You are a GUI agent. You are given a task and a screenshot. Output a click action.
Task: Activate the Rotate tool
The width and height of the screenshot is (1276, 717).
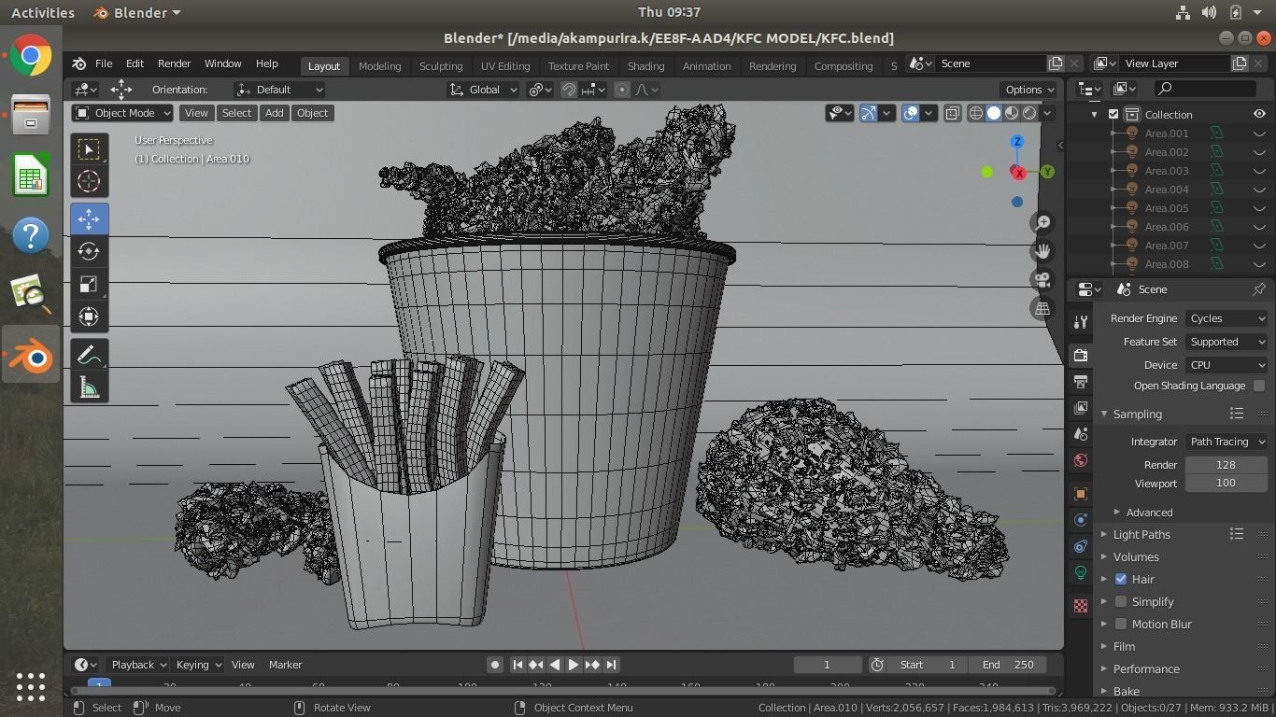[x=89, y=251]
